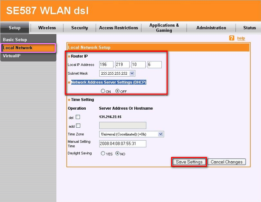Select Daylight Saving YES
The height and width of the screenshot is (202, 261).
[103, 153]
